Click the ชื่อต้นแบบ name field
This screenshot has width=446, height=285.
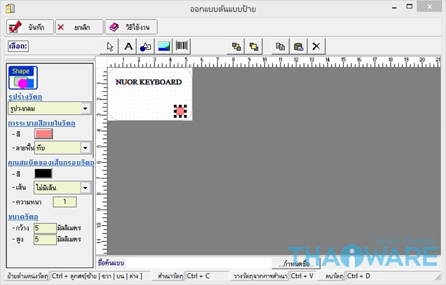(199, 263)
